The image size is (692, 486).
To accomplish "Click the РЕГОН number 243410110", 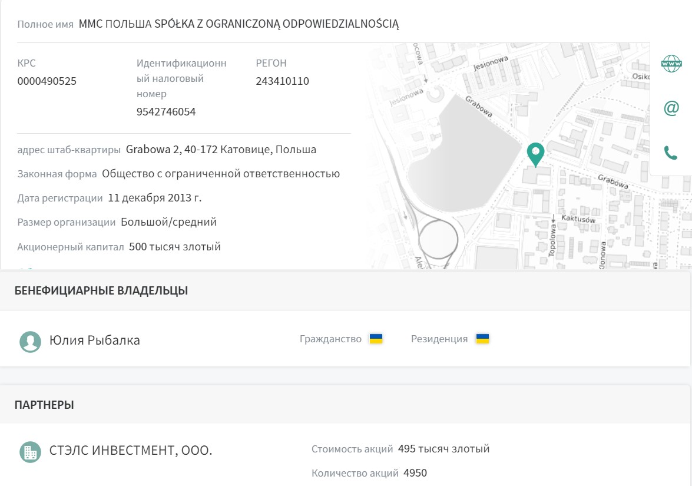I will pyautogui.click(x=282, y=81).
